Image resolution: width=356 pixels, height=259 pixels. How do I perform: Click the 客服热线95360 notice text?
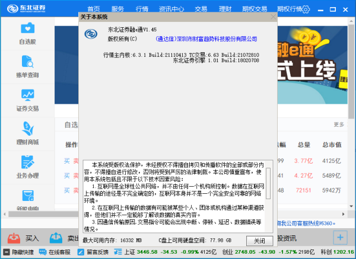coord(306,223)
